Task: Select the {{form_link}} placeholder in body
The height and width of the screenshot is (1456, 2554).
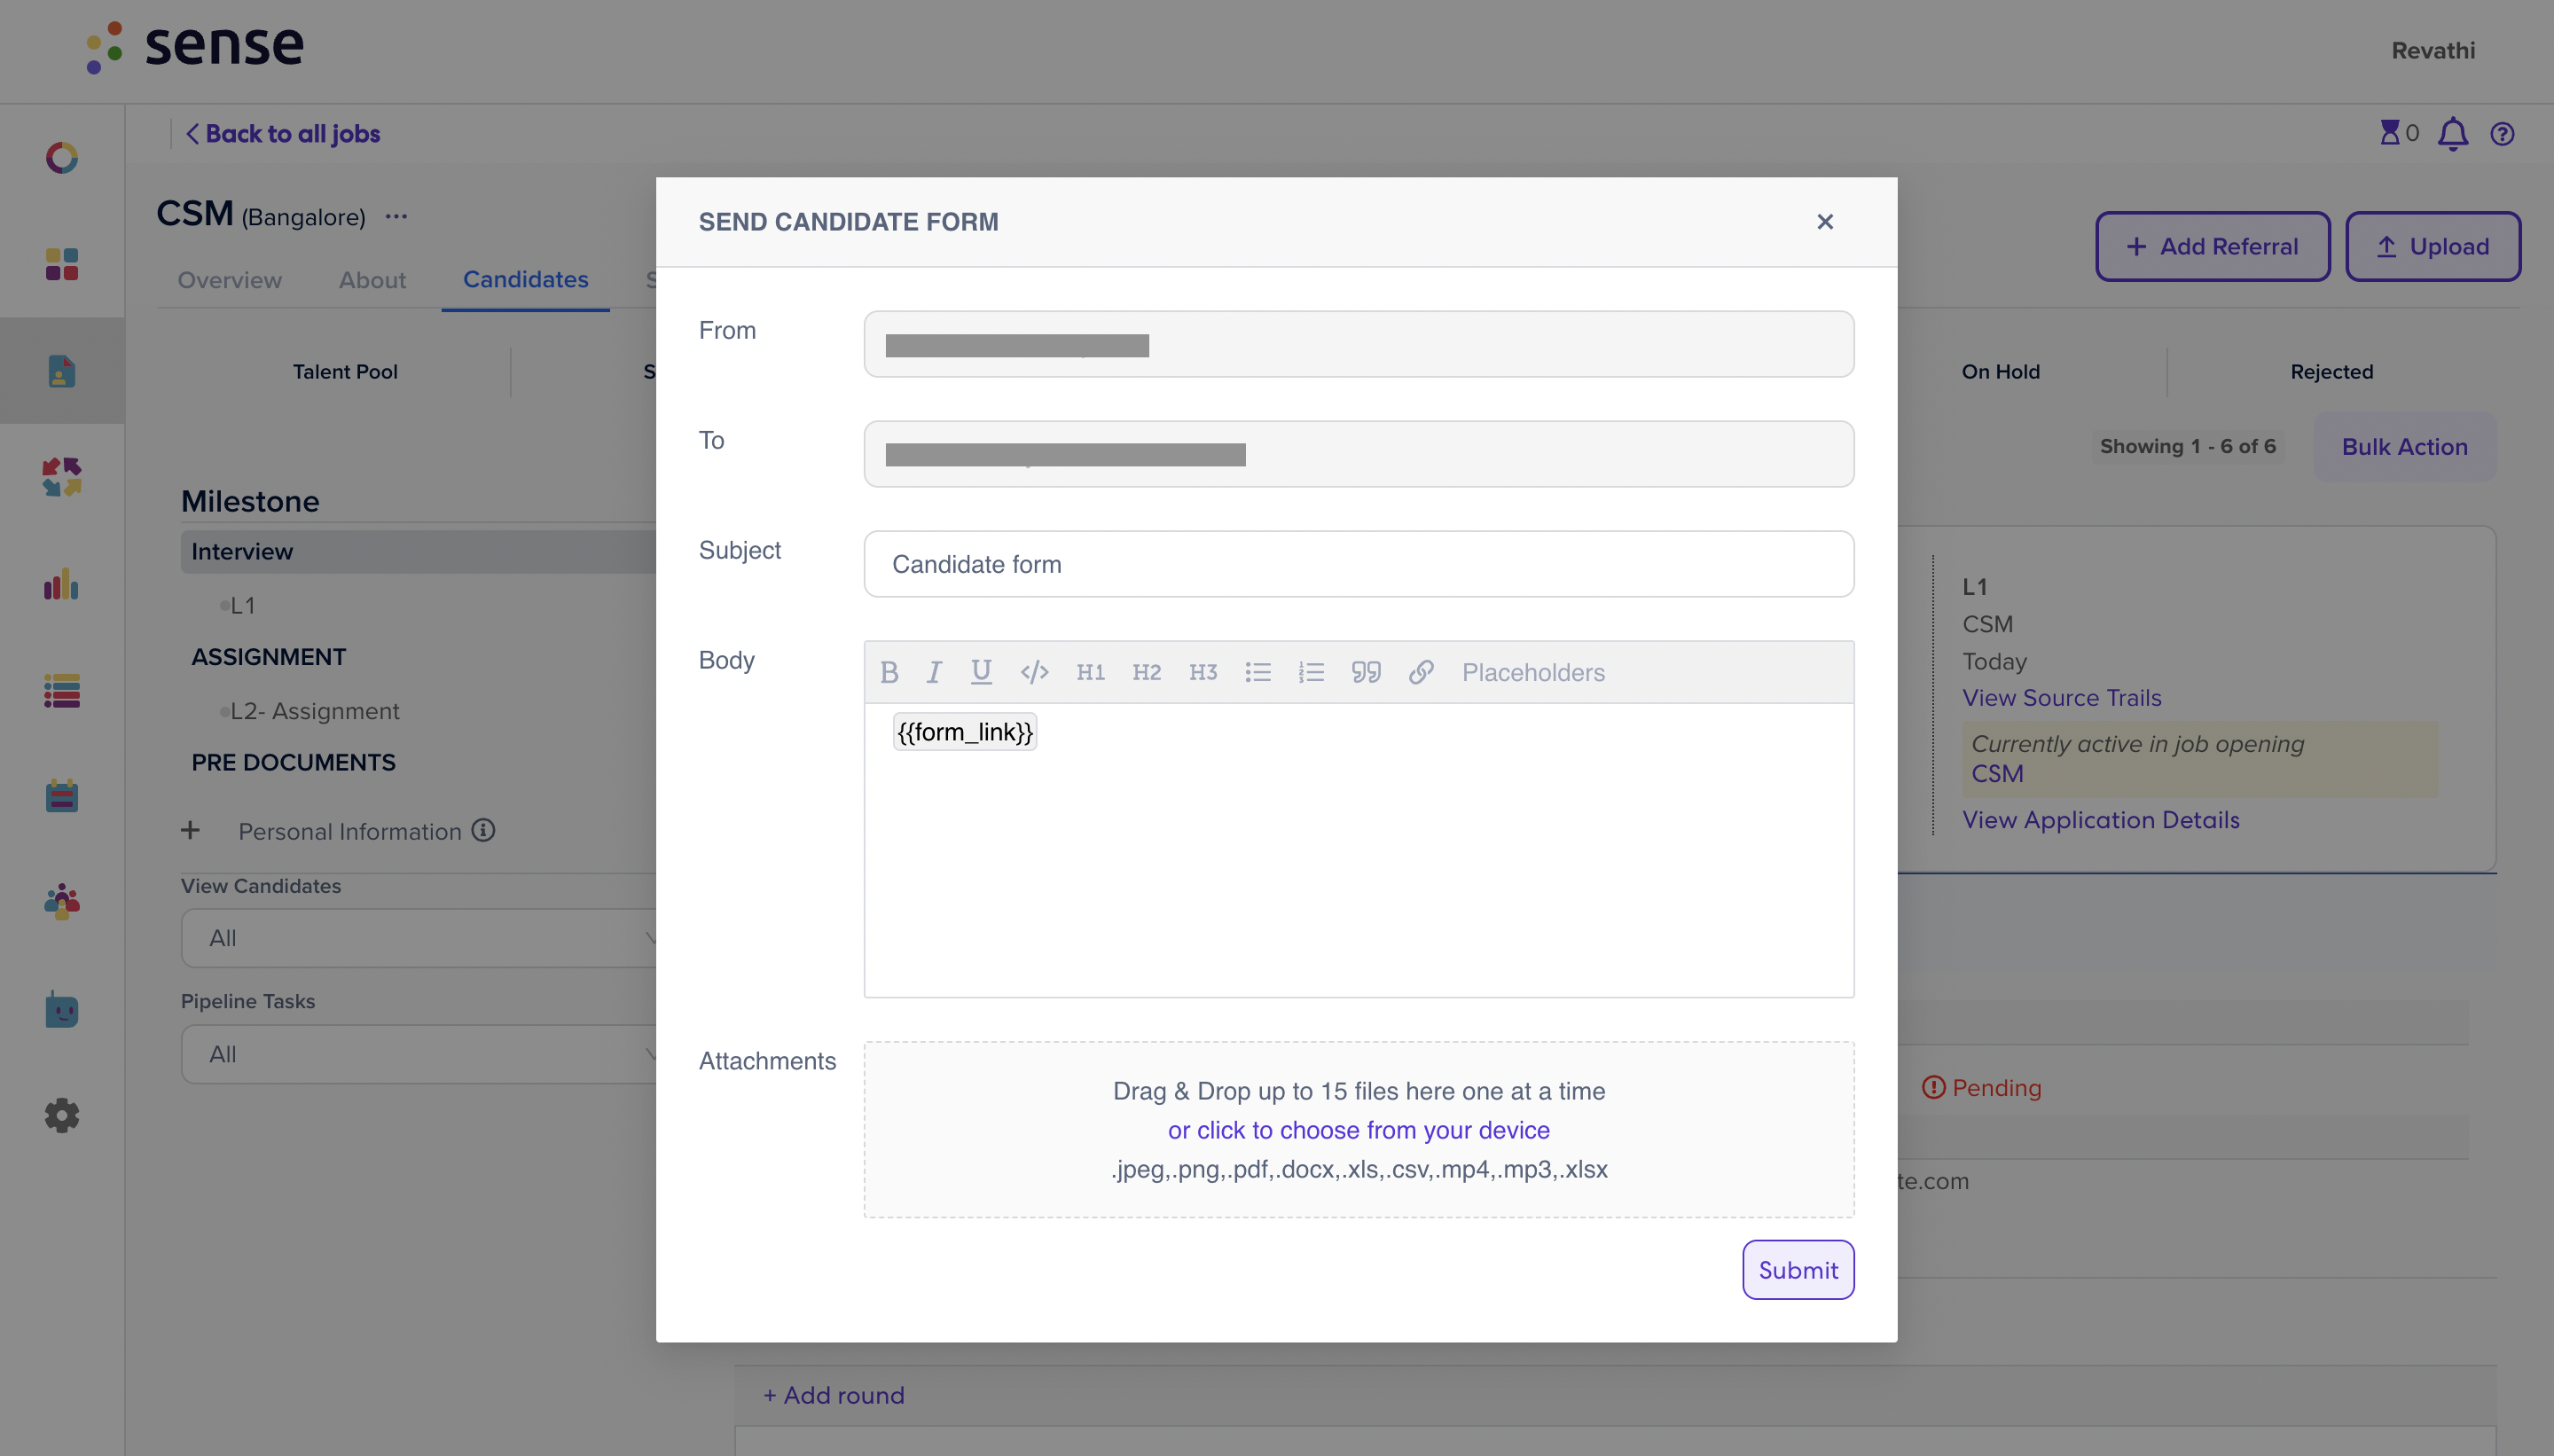Action: 965,732
